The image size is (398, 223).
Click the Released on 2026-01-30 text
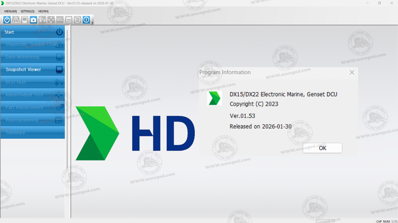261,126
